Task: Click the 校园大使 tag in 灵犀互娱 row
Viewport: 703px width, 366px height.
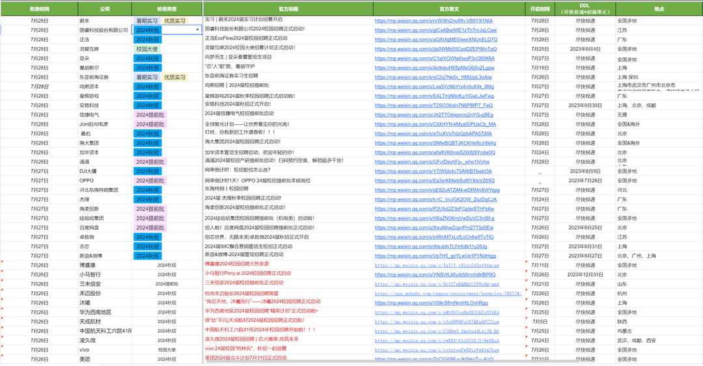Action: pyautogui.click(x=146, y=49)
